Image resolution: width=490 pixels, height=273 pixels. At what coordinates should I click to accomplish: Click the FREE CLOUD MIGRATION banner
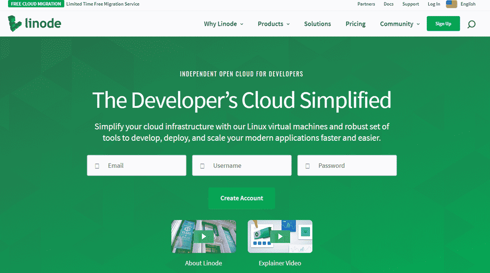[x=36, y=4]
